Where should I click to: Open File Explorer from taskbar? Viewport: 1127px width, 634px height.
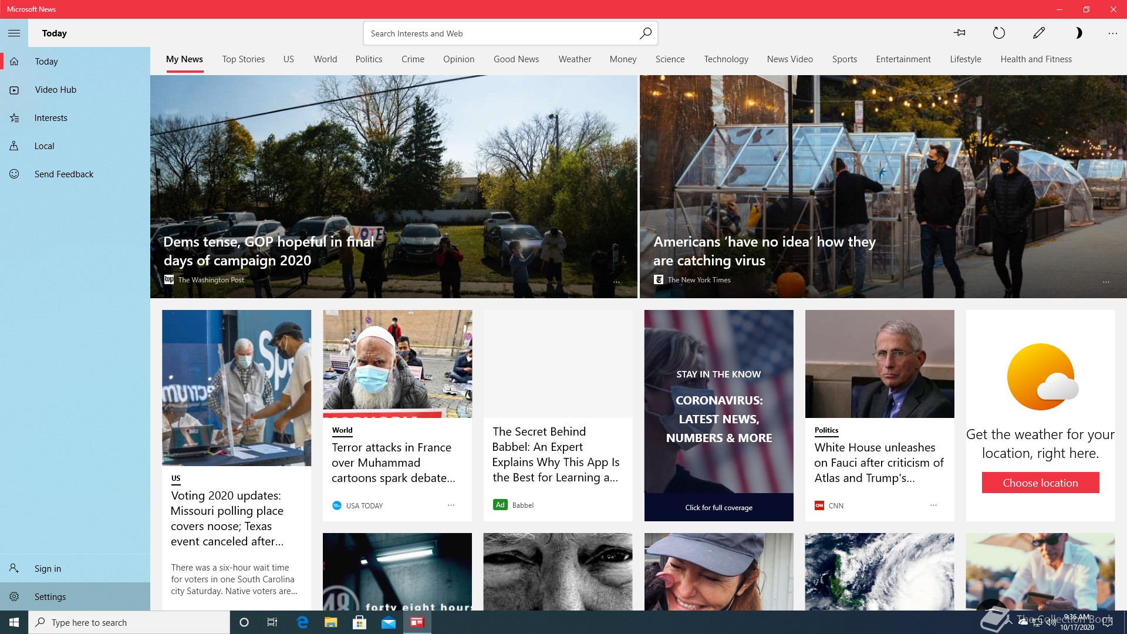pyautogui.click(x=330, y=622)
